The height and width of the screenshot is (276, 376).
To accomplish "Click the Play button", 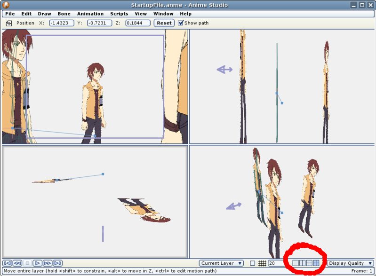I will click(37, 263).
